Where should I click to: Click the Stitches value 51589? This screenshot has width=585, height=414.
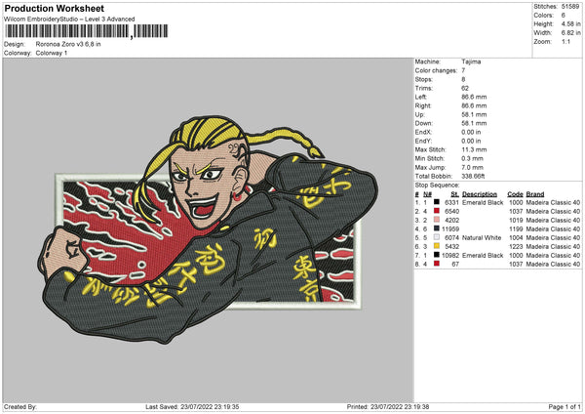click(570, 7)
